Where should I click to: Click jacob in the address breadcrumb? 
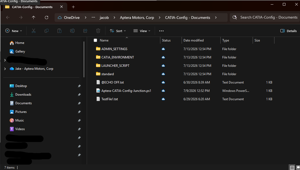click(104, 18)
